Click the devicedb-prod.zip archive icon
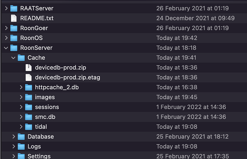247x159 pixels. [x=29, y=68]
